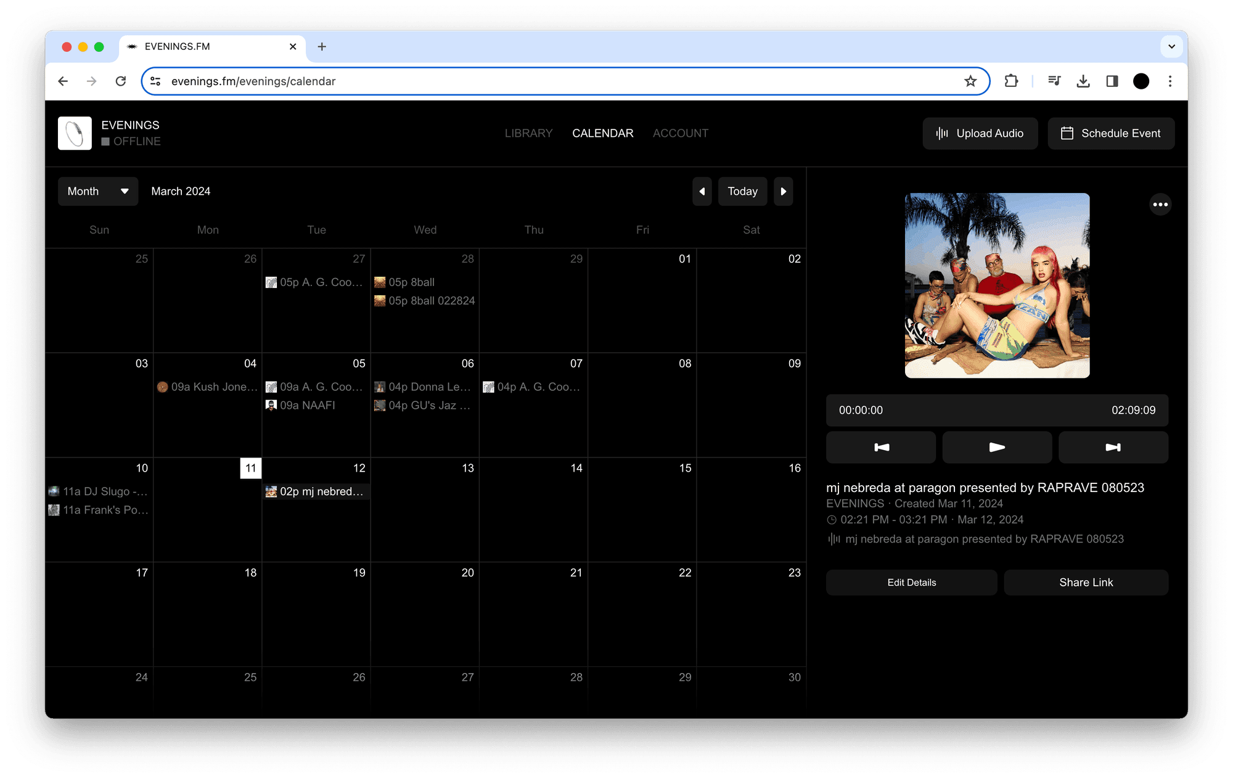Toggle the browser side panel
The width and height of the screenshot is (1233, 778).
click(x=1112, y=81)
